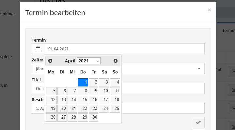Viewport: 235px width, 130px height.
Task: Choose April 24 on the calendar
Action: 104,109
